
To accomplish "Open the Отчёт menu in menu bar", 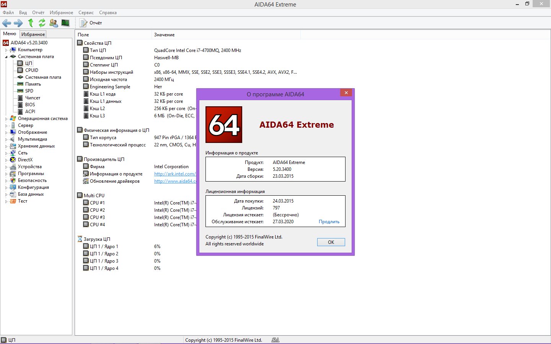I will pos(38,13).
